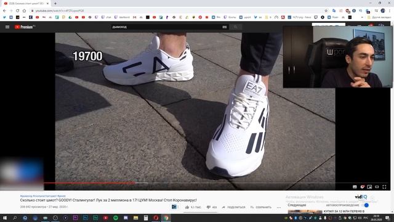The height and width of the screenshot is (222, 394).
Task: Open the more actions ellipsis menu
Action: (x=279, y=207)
